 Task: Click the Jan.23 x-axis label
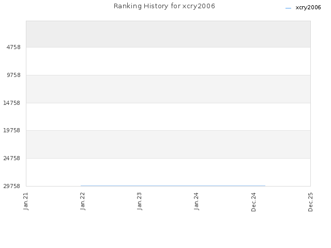(139, 201)
